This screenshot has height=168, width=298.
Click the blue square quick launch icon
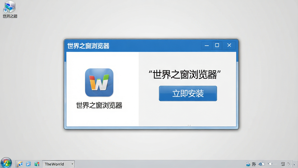28,164
